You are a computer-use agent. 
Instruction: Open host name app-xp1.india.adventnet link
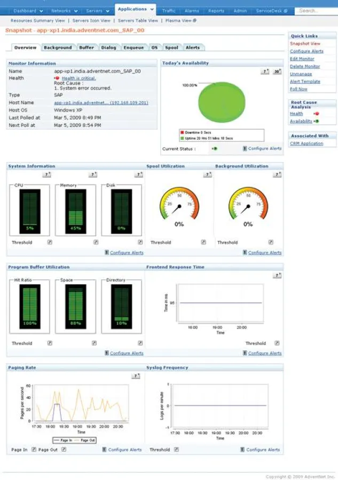(101, 102)
